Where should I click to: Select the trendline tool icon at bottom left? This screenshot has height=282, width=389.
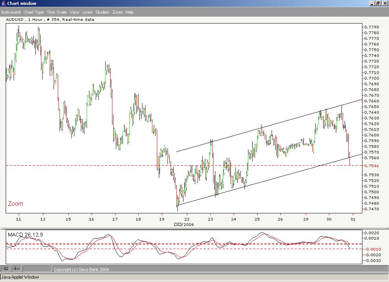(x=16, y=269)
